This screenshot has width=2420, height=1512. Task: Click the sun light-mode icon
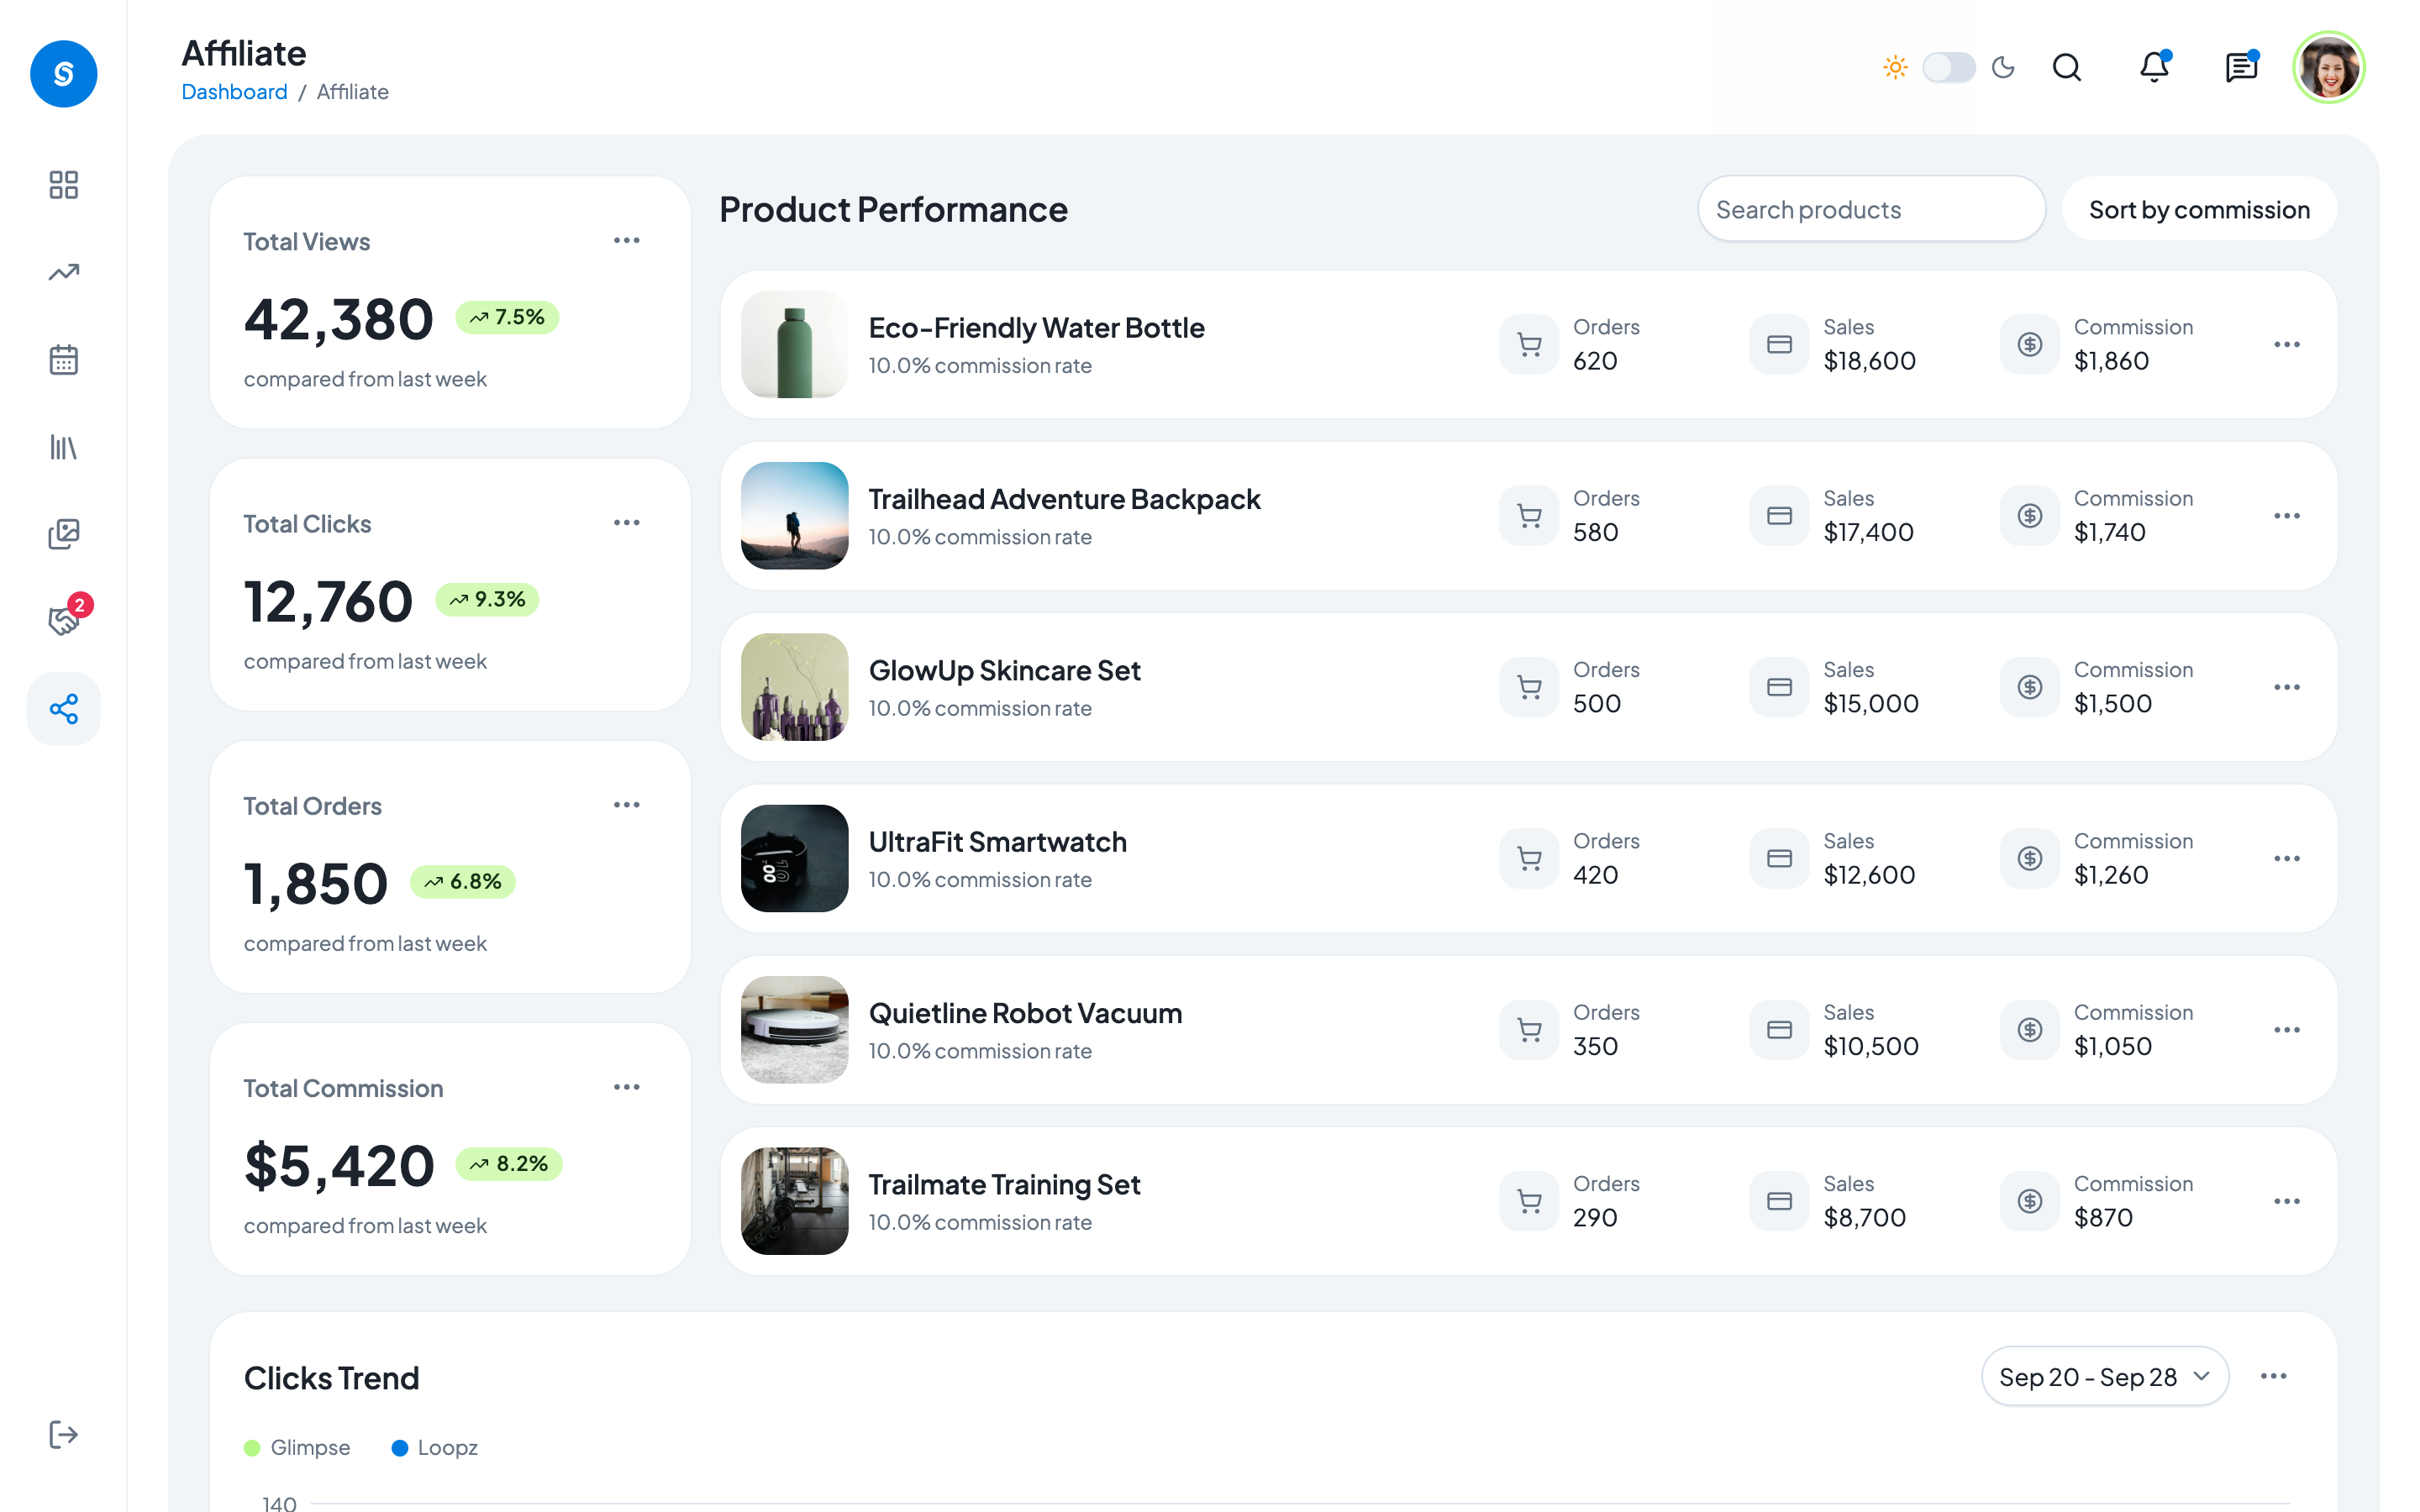pos(1895,67)
